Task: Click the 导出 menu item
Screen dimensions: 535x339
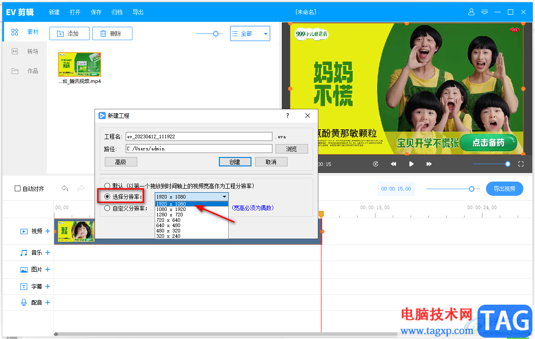Action: (138, 12)
